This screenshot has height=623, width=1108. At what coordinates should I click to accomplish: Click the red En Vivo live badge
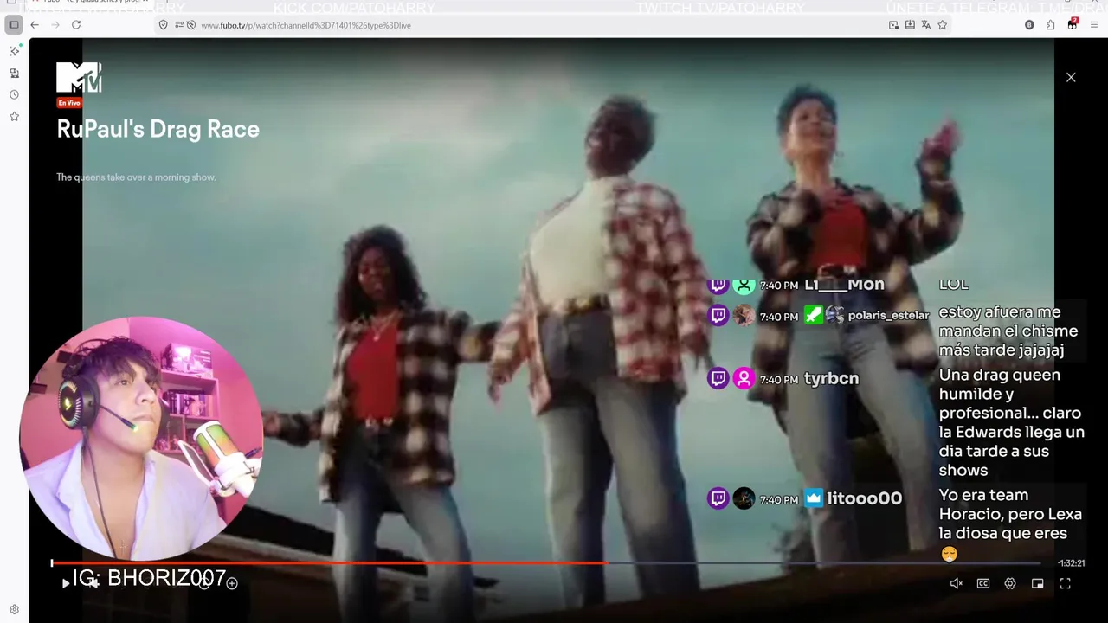tap(69, 102)
